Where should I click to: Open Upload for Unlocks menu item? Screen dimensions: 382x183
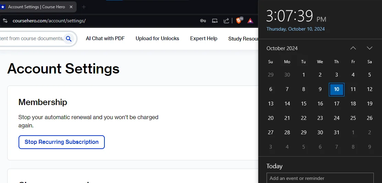[157, 38]
